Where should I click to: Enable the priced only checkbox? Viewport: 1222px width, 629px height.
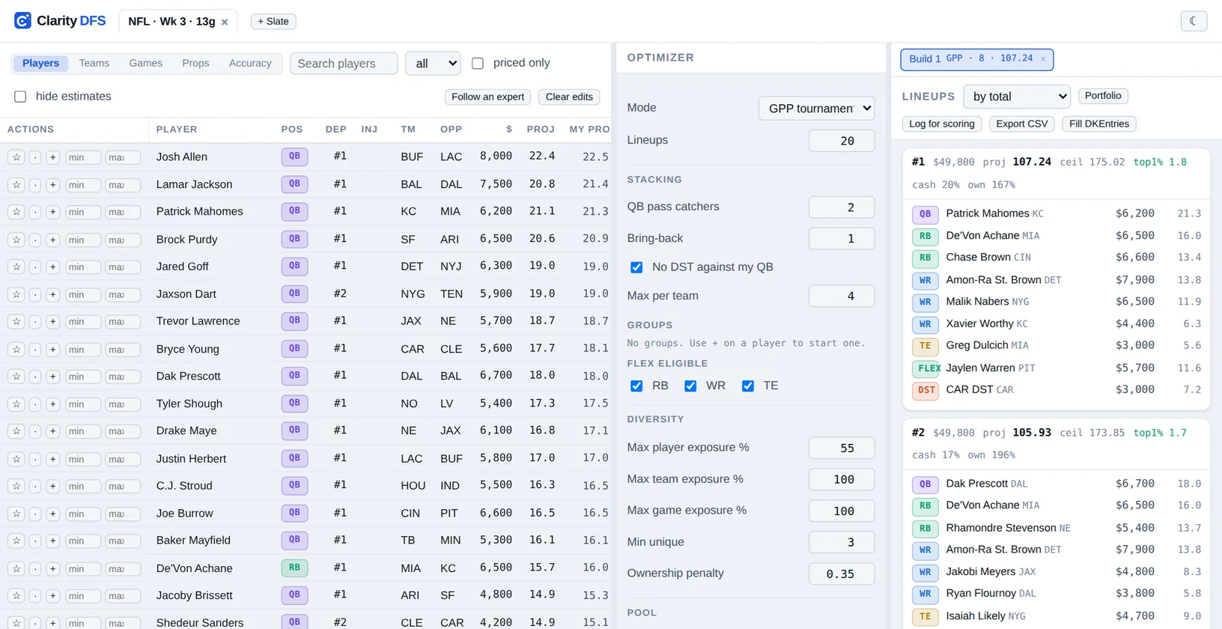coord(478,64)
